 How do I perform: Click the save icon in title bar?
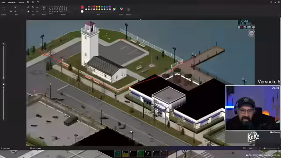pyautogui.click(x=28, y=2)
